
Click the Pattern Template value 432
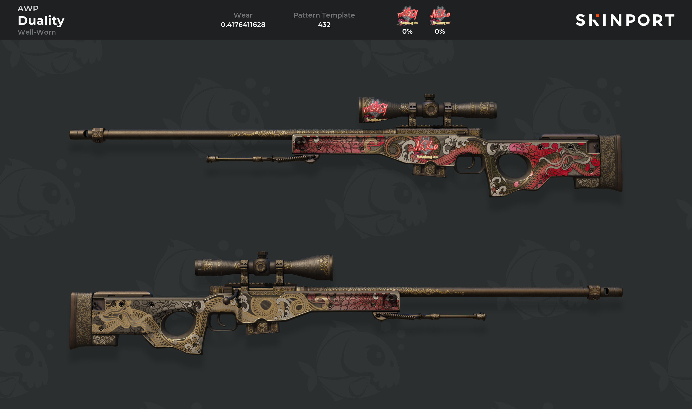coord(324,25)
